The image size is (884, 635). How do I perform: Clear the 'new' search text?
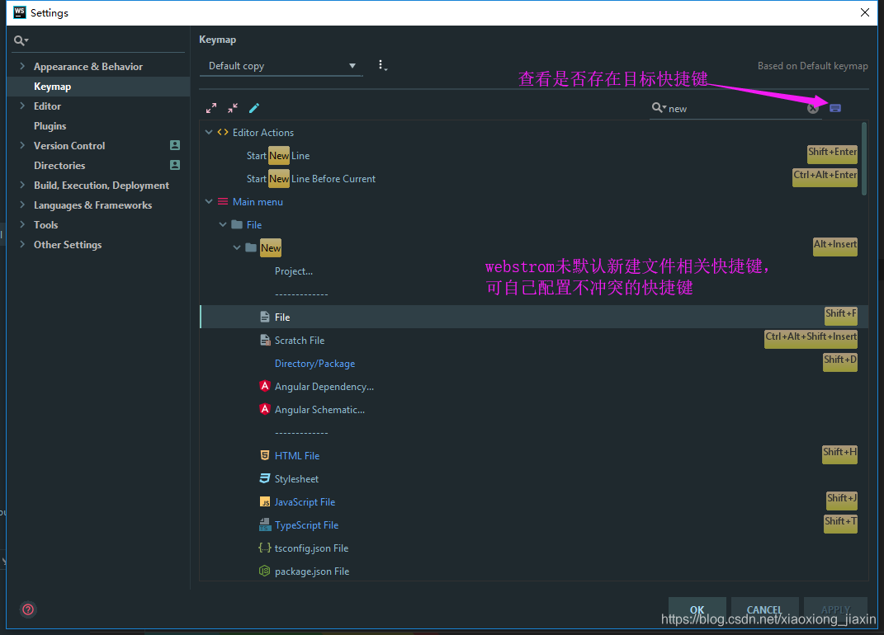(x=812, y=109)
